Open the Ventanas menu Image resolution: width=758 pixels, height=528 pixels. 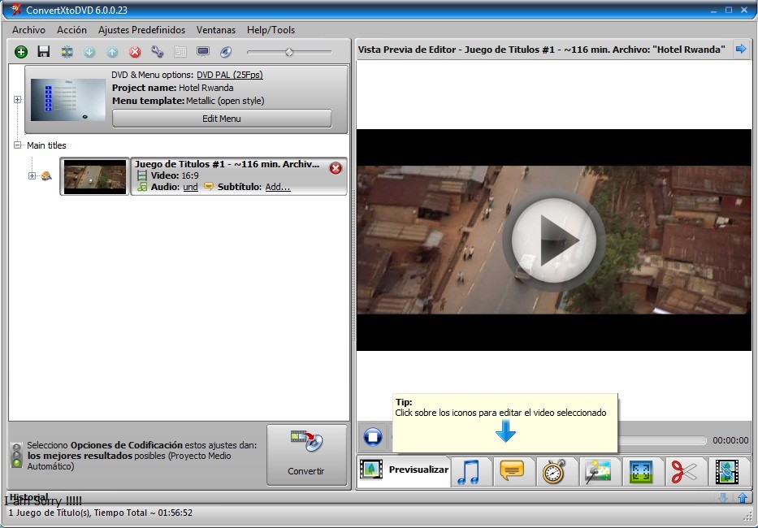click(x=216, y=30)
